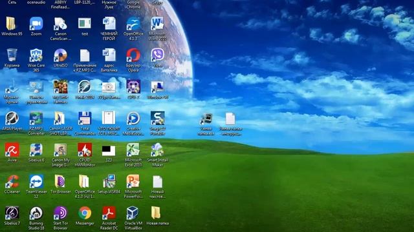Select the Canon CanoScan shortcut

(60, 24)
